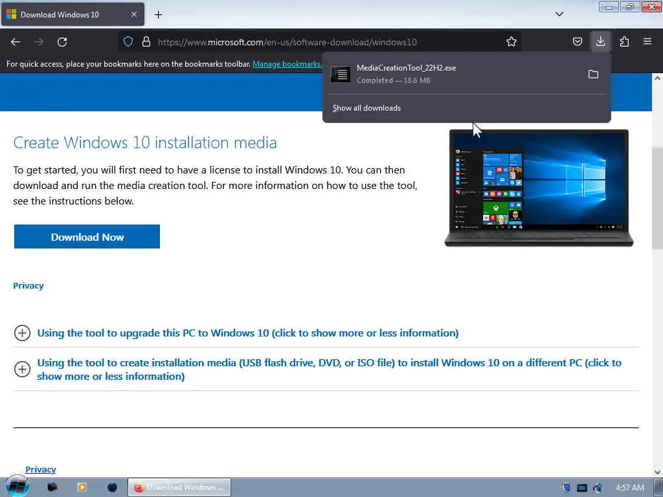Open the footer Privacy link
Image resolution: width=663 pixels, height=497 pixels.
[41, 470]
